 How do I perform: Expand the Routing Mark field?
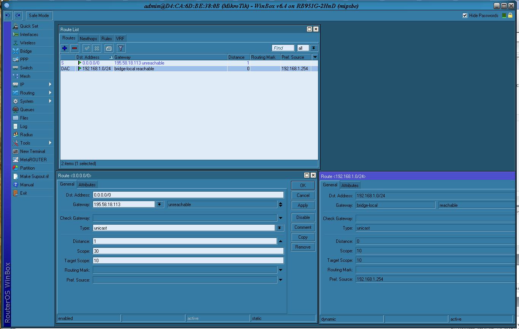coord(280,270)
